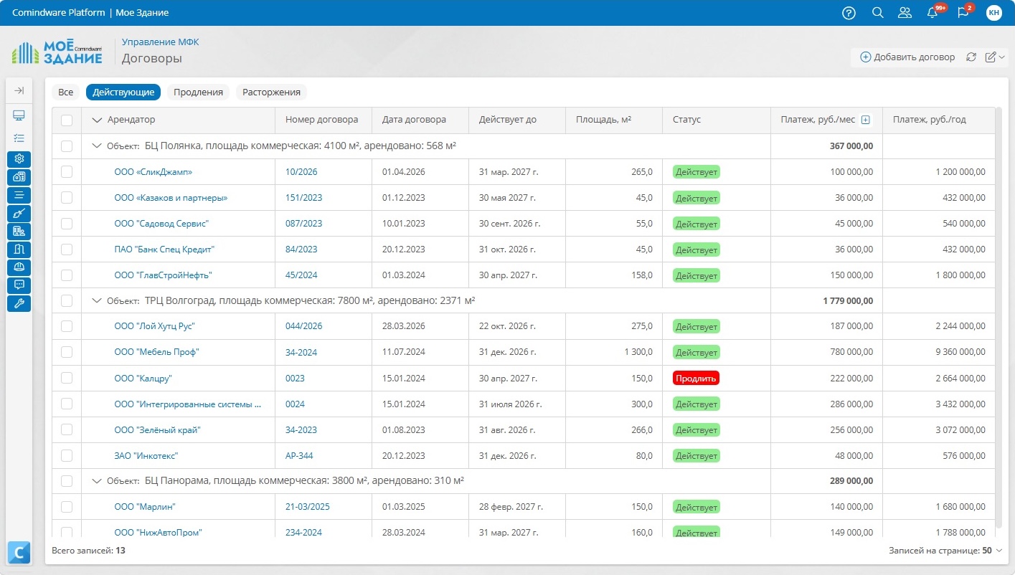Open the notifications bell icon
This screenshot has width=1015, height=575.
933,13
